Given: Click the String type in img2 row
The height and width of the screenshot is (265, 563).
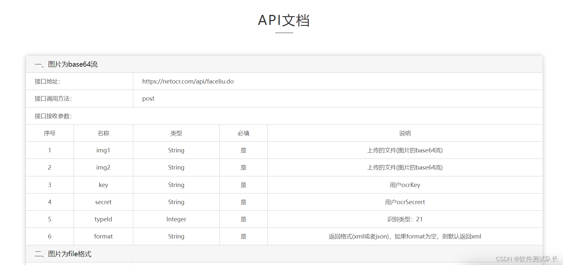Looking at the screenshot, I should (x=176, y=167).
